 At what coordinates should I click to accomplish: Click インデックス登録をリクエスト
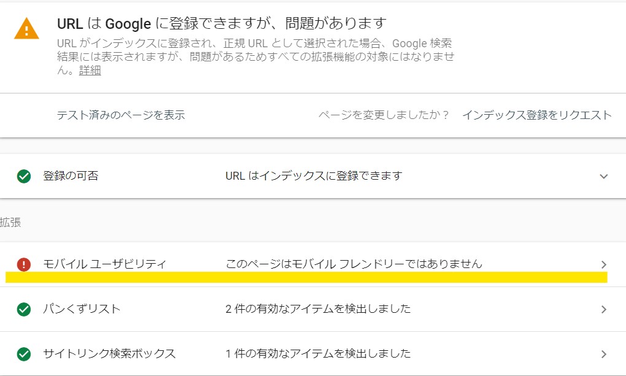coord(537,115)
